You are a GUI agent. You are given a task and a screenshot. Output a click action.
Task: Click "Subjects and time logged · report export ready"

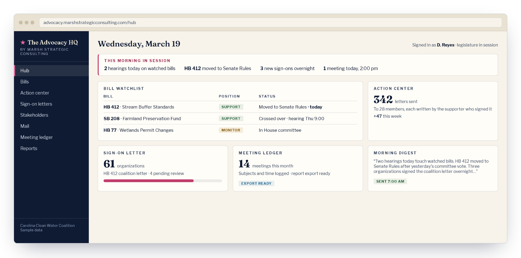tap(284, 174)
